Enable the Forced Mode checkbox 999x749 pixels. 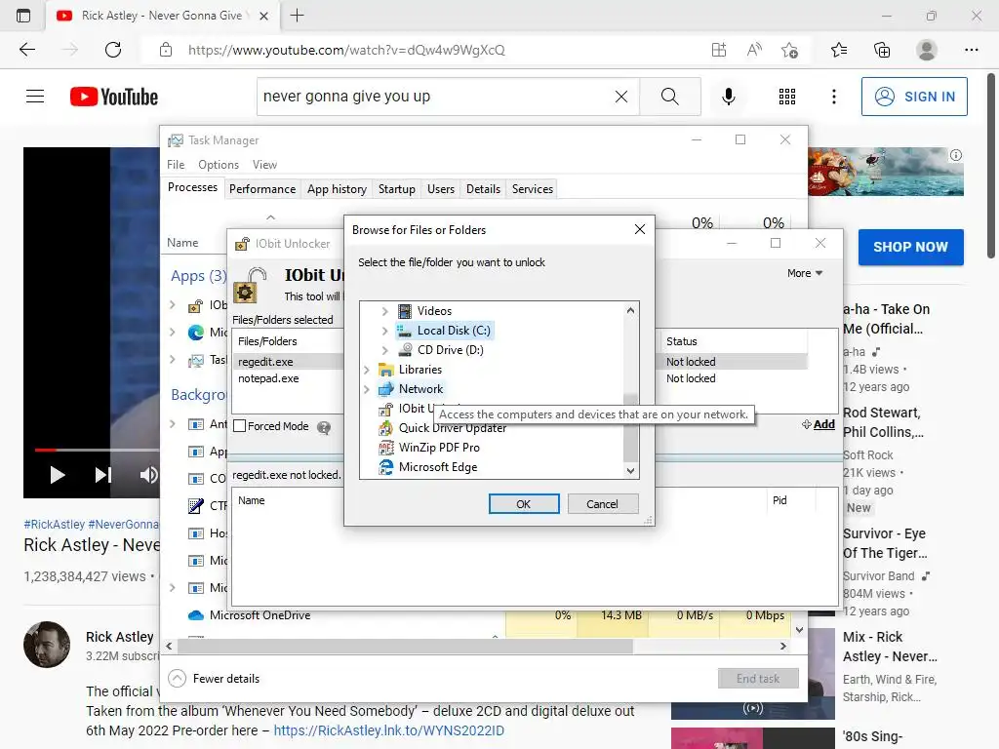coord(240,426)
